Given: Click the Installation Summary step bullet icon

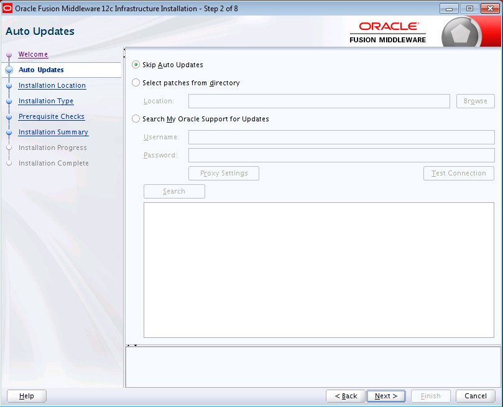Looking at the screenshot, I should pyautogui.click(x=9, y=132).
